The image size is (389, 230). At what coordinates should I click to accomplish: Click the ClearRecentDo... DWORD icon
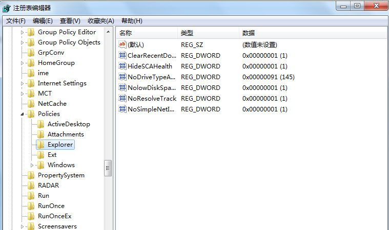(122, 55)
